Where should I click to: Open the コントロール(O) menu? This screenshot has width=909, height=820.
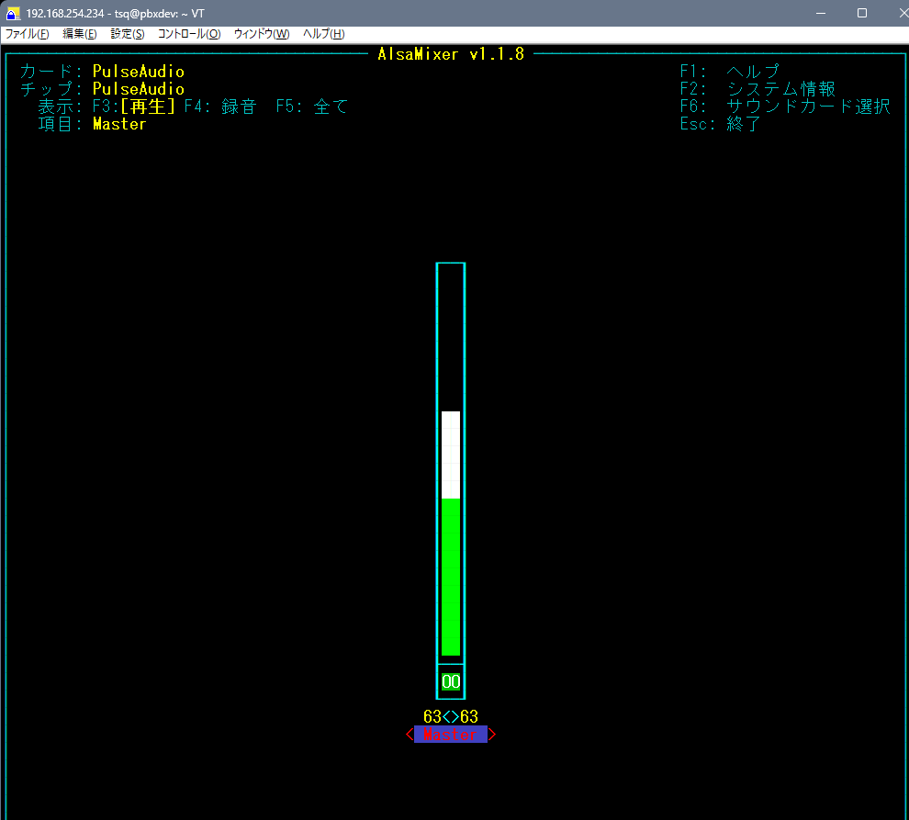[x=189, y=34]
